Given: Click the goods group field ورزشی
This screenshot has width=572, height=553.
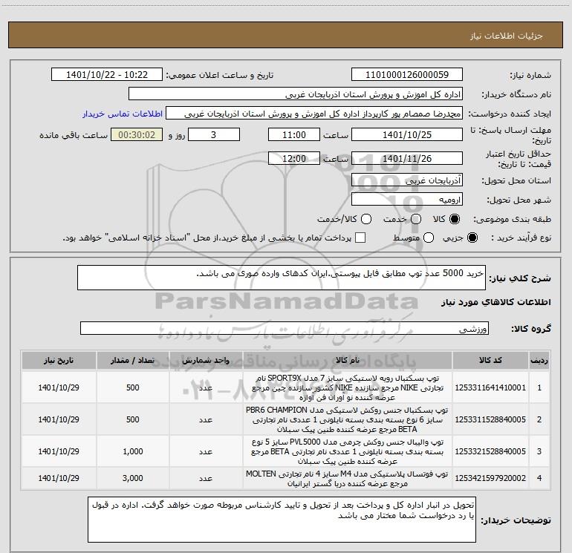Looking at the screenshot, I should [285, 328].
